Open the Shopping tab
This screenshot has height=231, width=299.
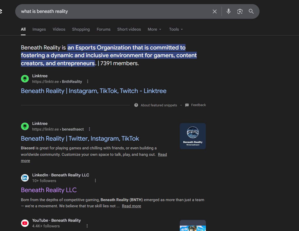point(81,29)
